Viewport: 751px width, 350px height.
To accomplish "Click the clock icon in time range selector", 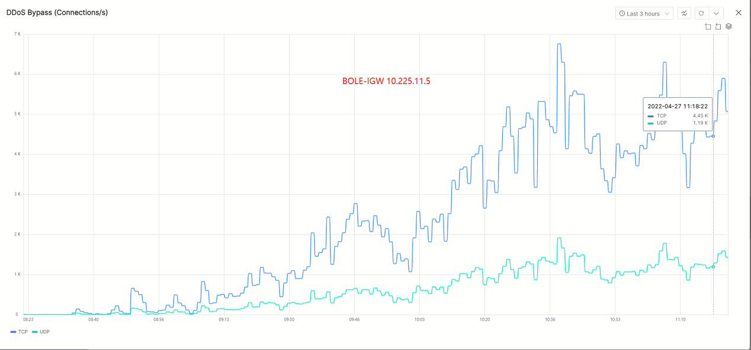I will [x=622, y=14].
